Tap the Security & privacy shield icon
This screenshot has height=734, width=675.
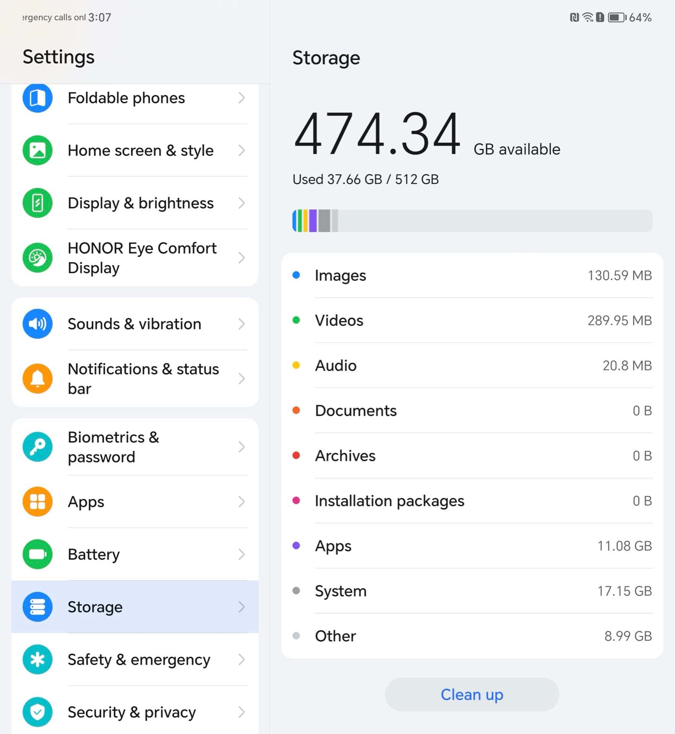click(37, 712)
